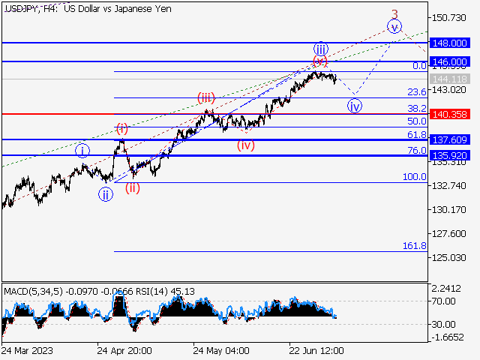Select the blue circled wave v marker
The width and height of the screenshot is (480, 360).
point(394,27)
